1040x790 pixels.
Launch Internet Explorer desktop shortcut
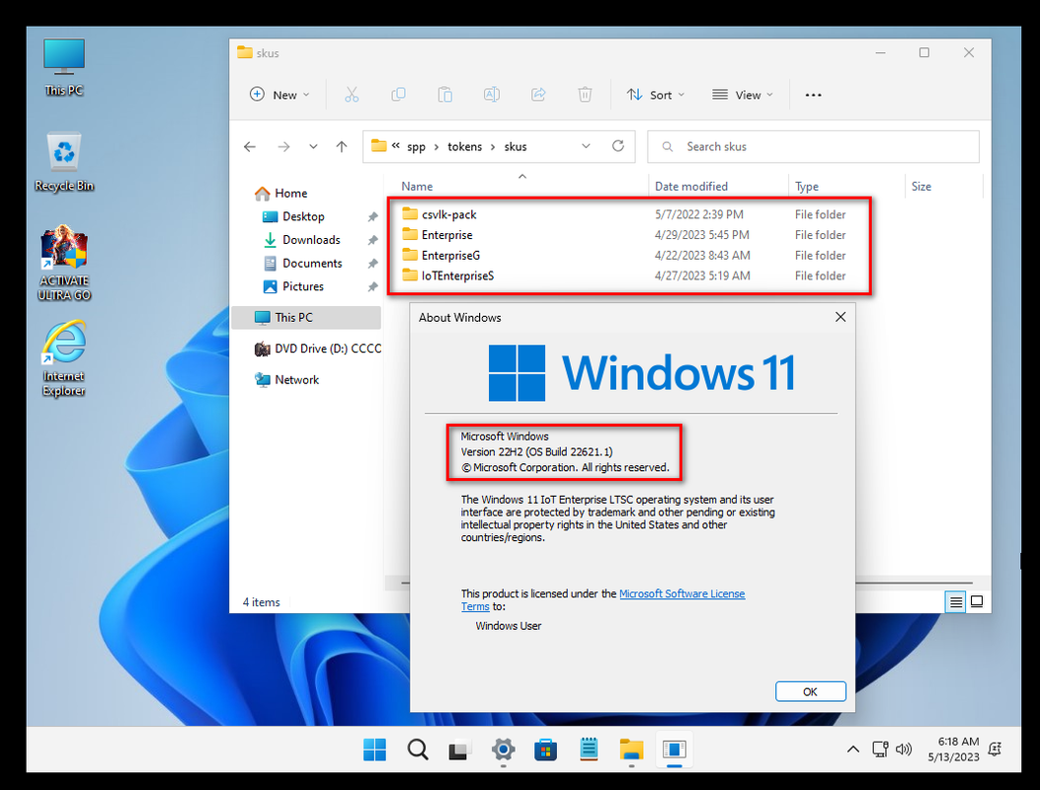tap(63, 358)
